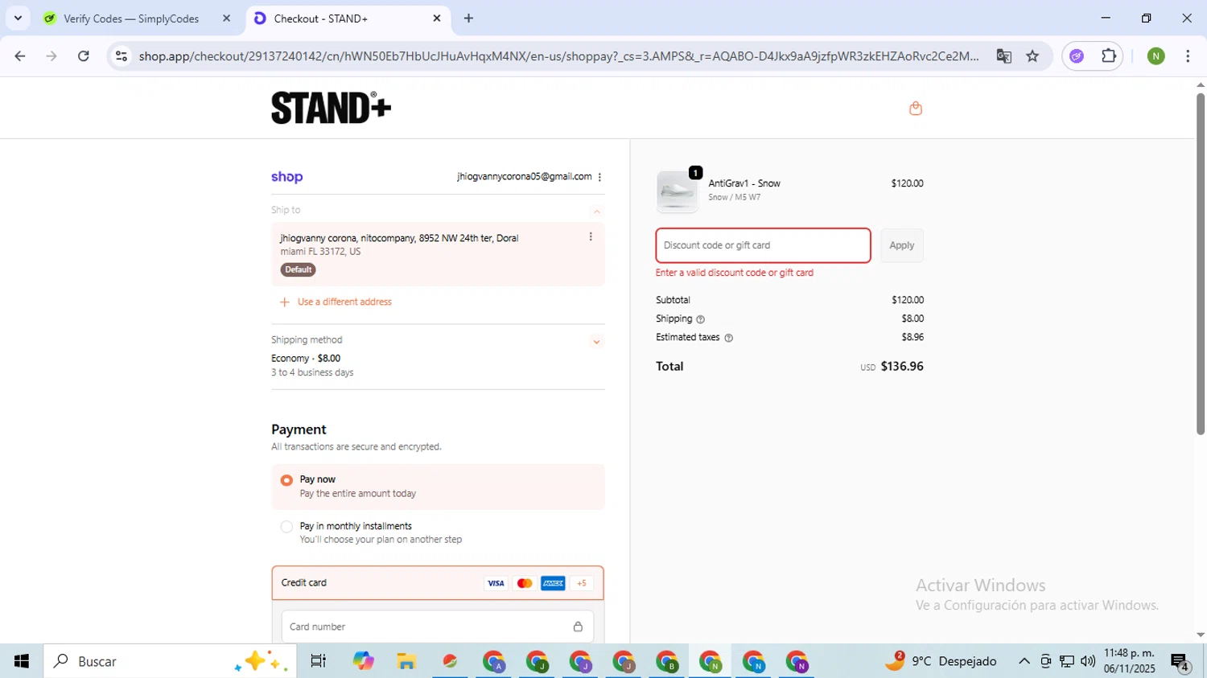Click the Apply discount button

coord(901,245)
